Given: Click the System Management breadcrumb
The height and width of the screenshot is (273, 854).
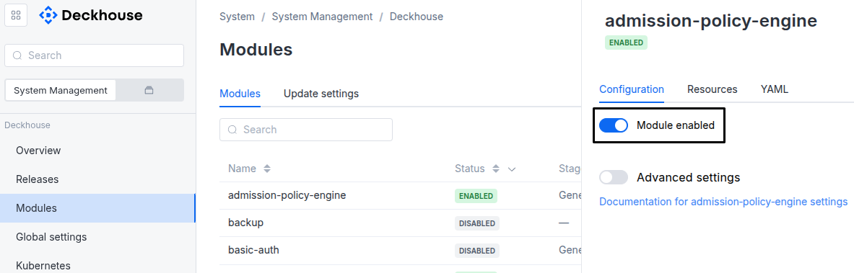Looking at the screenshot, I should (x=323, y=17).
